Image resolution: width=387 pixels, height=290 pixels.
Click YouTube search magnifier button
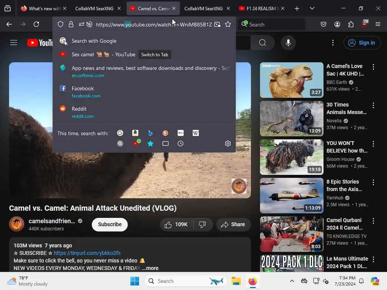coord(262,43)
